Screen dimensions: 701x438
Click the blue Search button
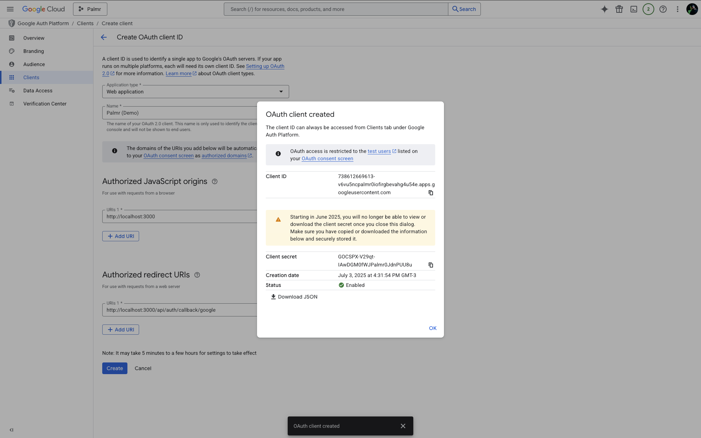click(x=464, y=9)
